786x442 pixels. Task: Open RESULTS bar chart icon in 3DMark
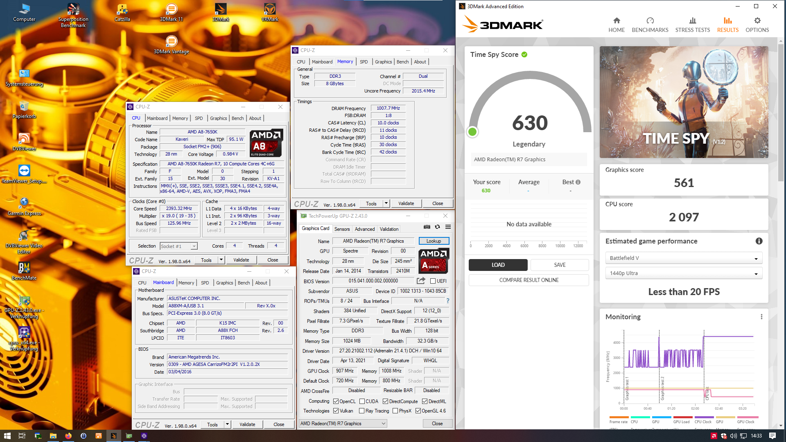pyautogui.click(x=727, y=20)
